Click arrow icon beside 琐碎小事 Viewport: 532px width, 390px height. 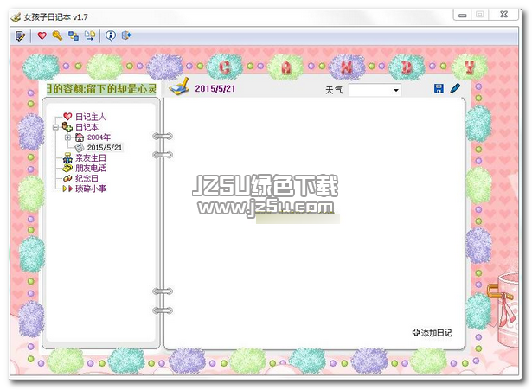(67, 189)
